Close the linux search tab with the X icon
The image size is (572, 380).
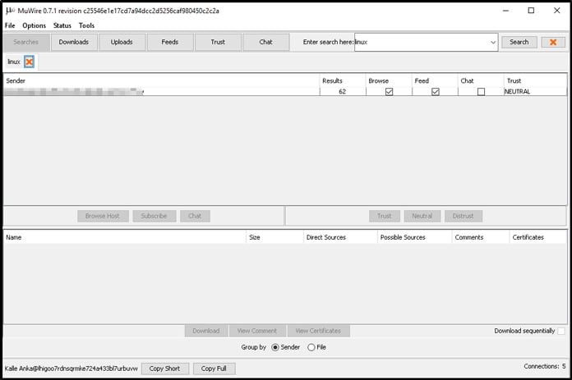coord(29,62)
